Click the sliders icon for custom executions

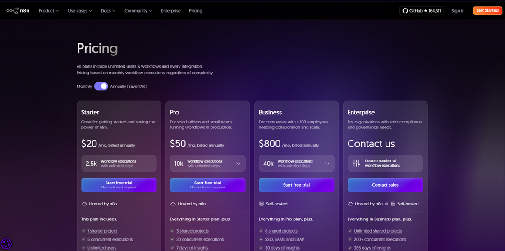point(357,163)
